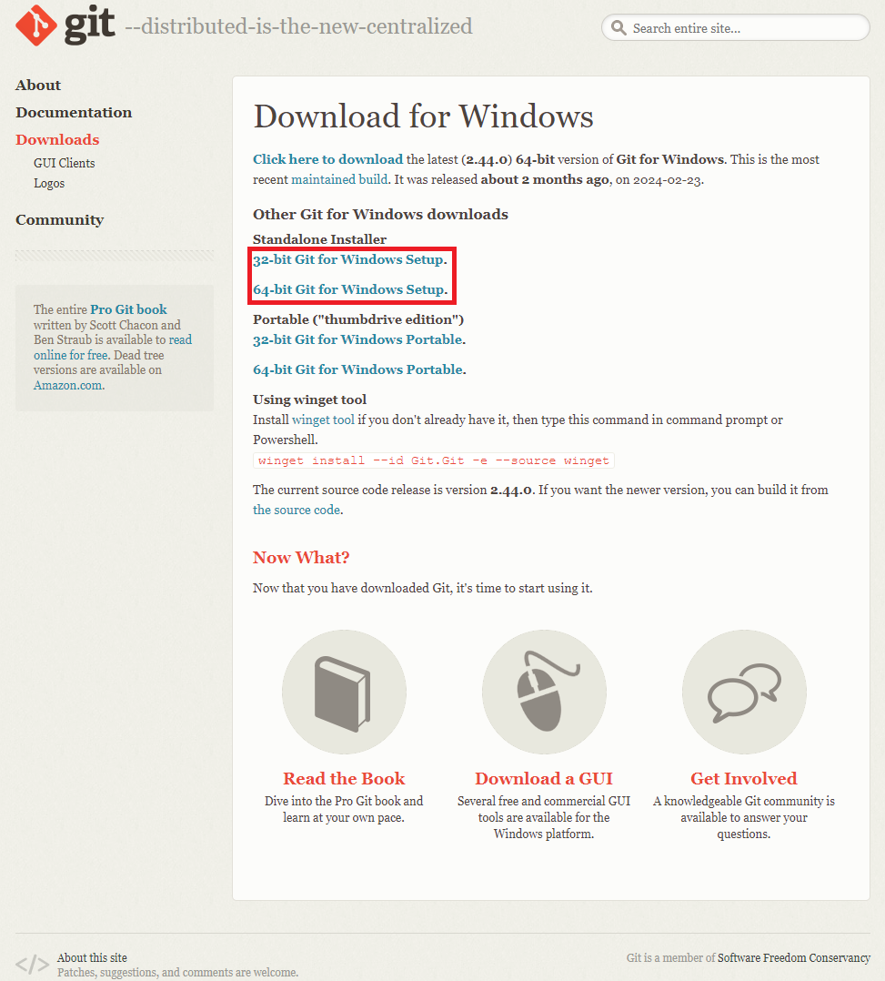Follow the read online for free link
The height and width of the screenshot is (981, 885).
click(x=113, y=348)
